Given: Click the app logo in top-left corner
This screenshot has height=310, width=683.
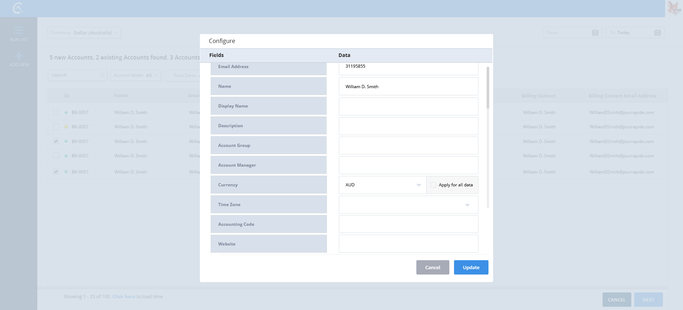Looking at the screenshot, I should (x=18, y=8).
